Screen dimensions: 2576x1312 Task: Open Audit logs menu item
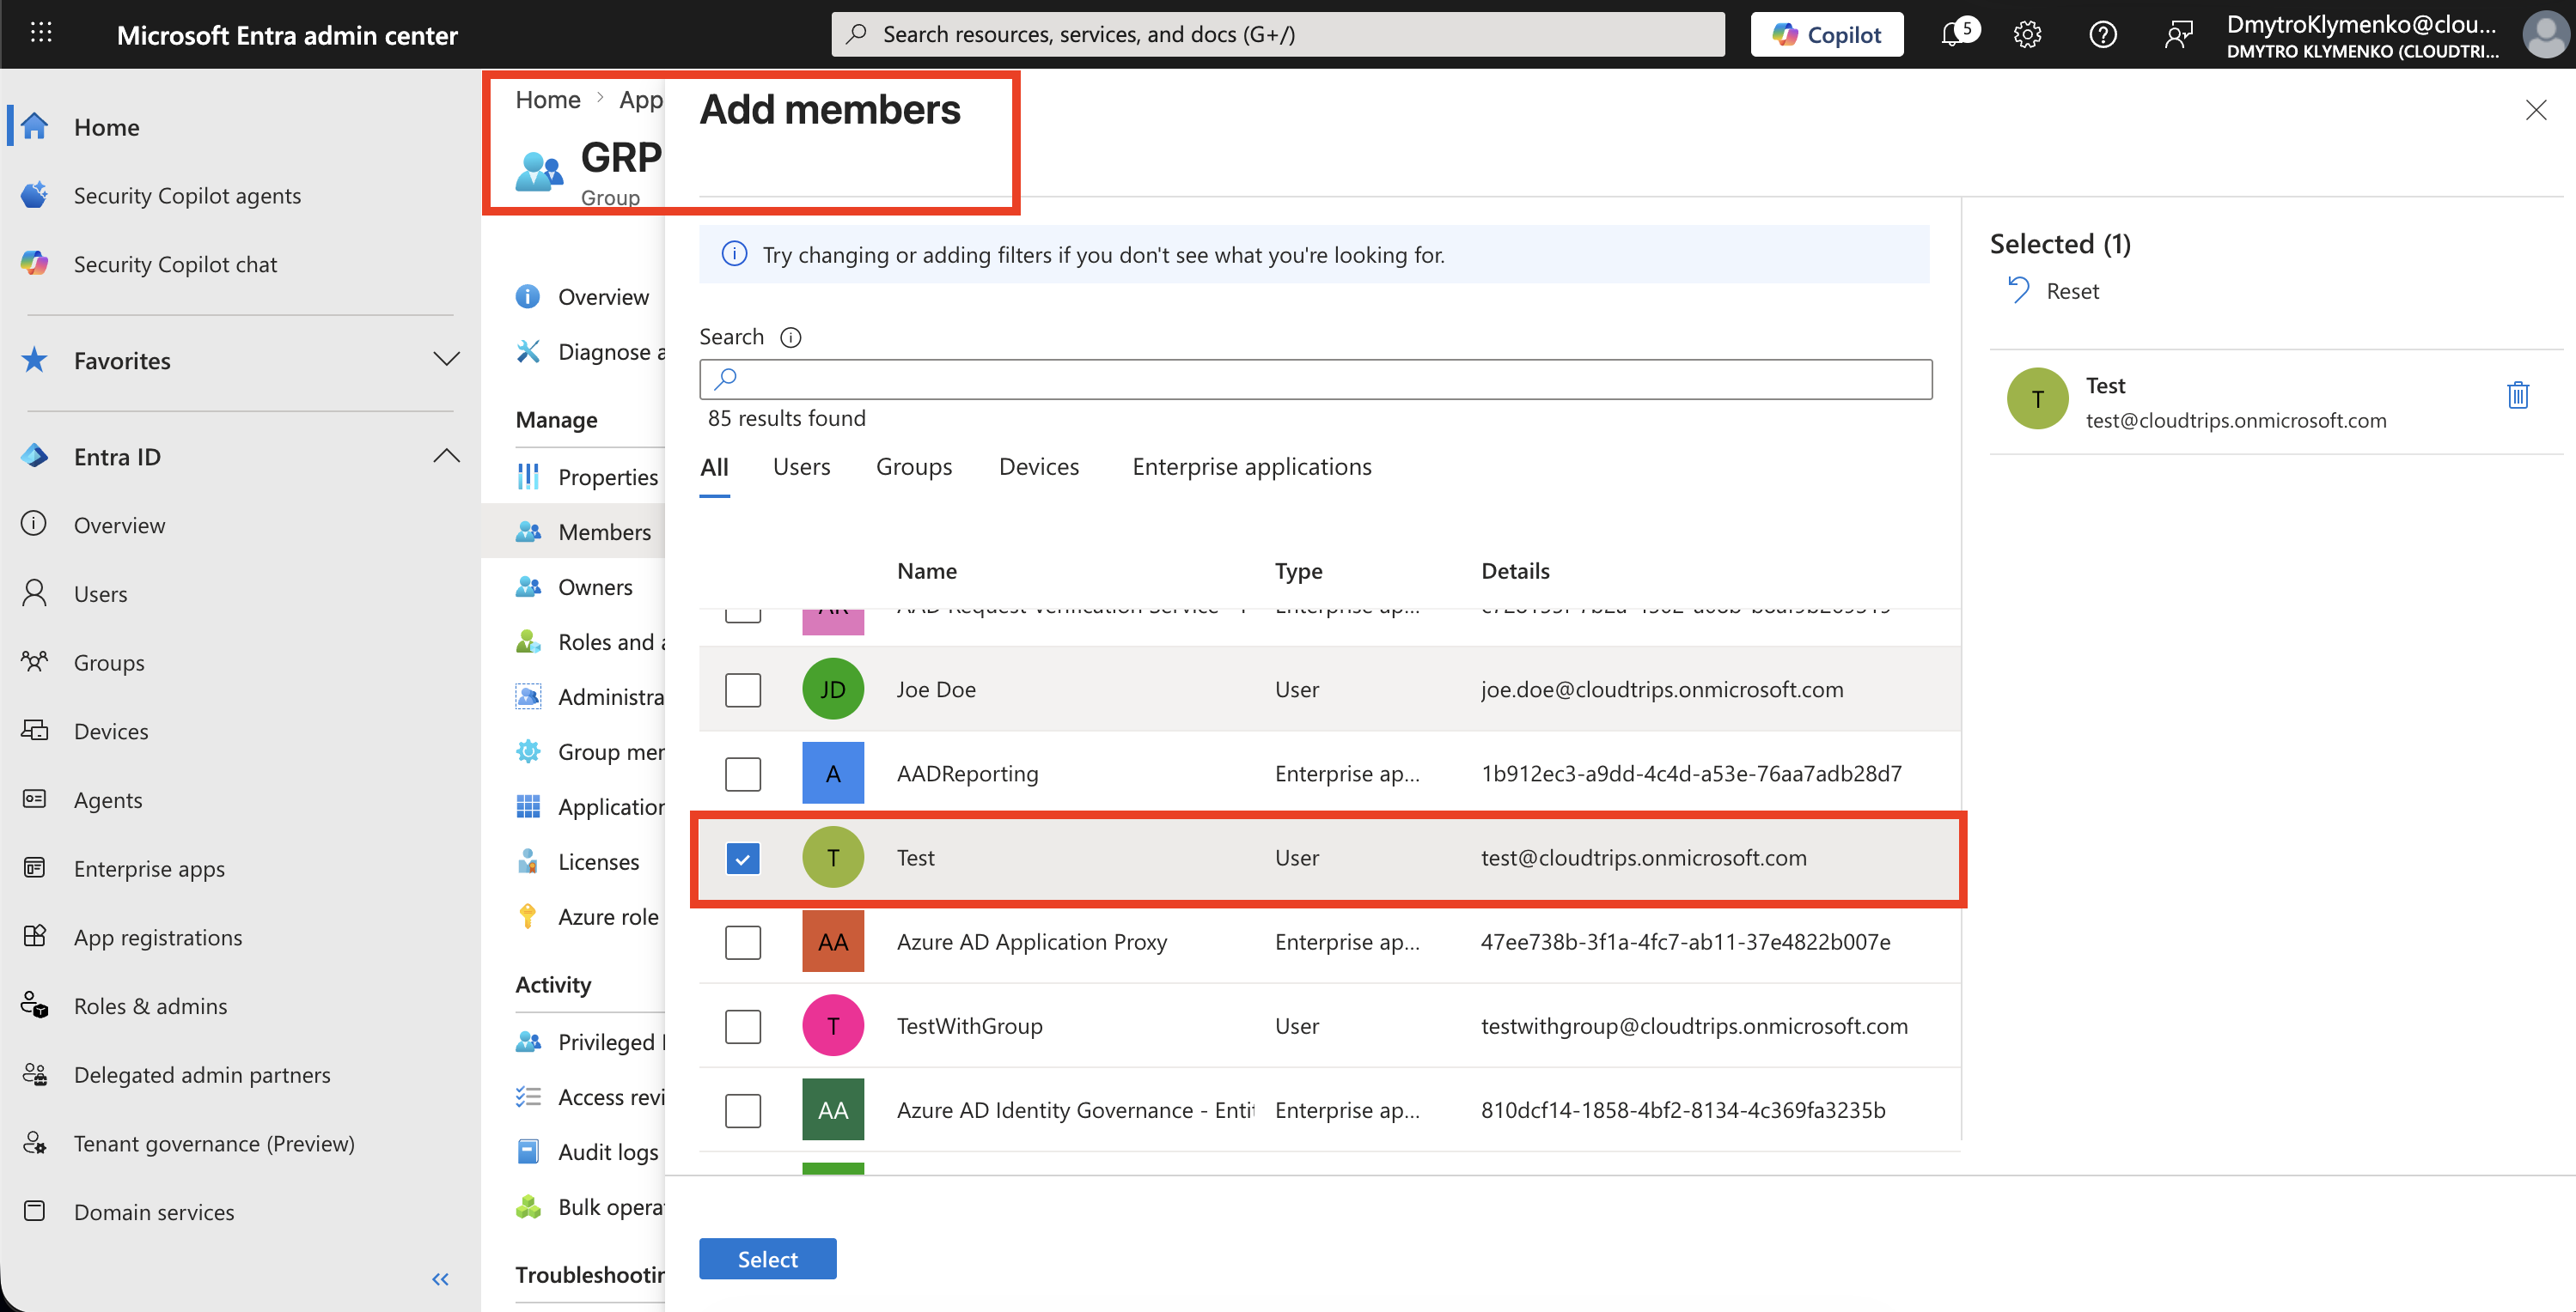(607, 1152)
